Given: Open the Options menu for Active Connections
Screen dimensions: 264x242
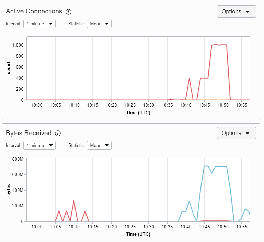Looking at the screenshot, I should 237,11.
